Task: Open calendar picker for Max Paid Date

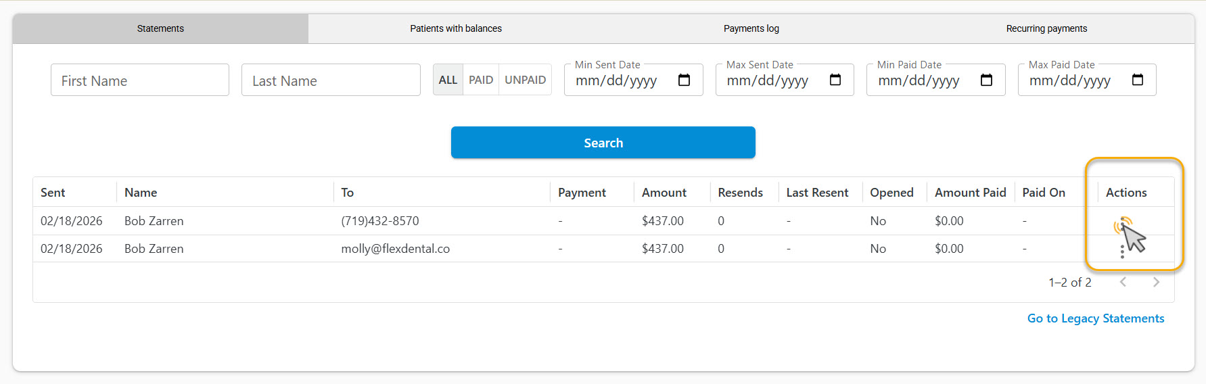Action: point(1138,80)
